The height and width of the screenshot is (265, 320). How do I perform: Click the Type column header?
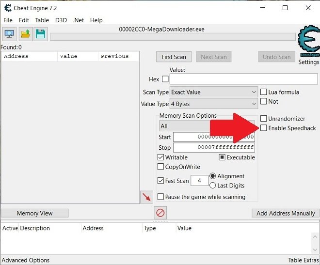pos(159,228)
